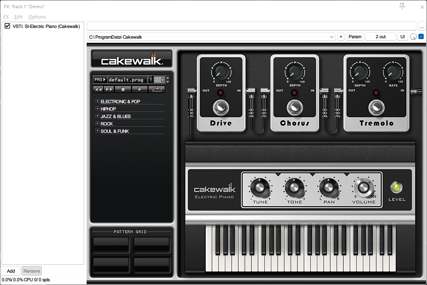The image size is (427, 285).
Task: Click the Remove FX button
Action: tap(32, 271)
